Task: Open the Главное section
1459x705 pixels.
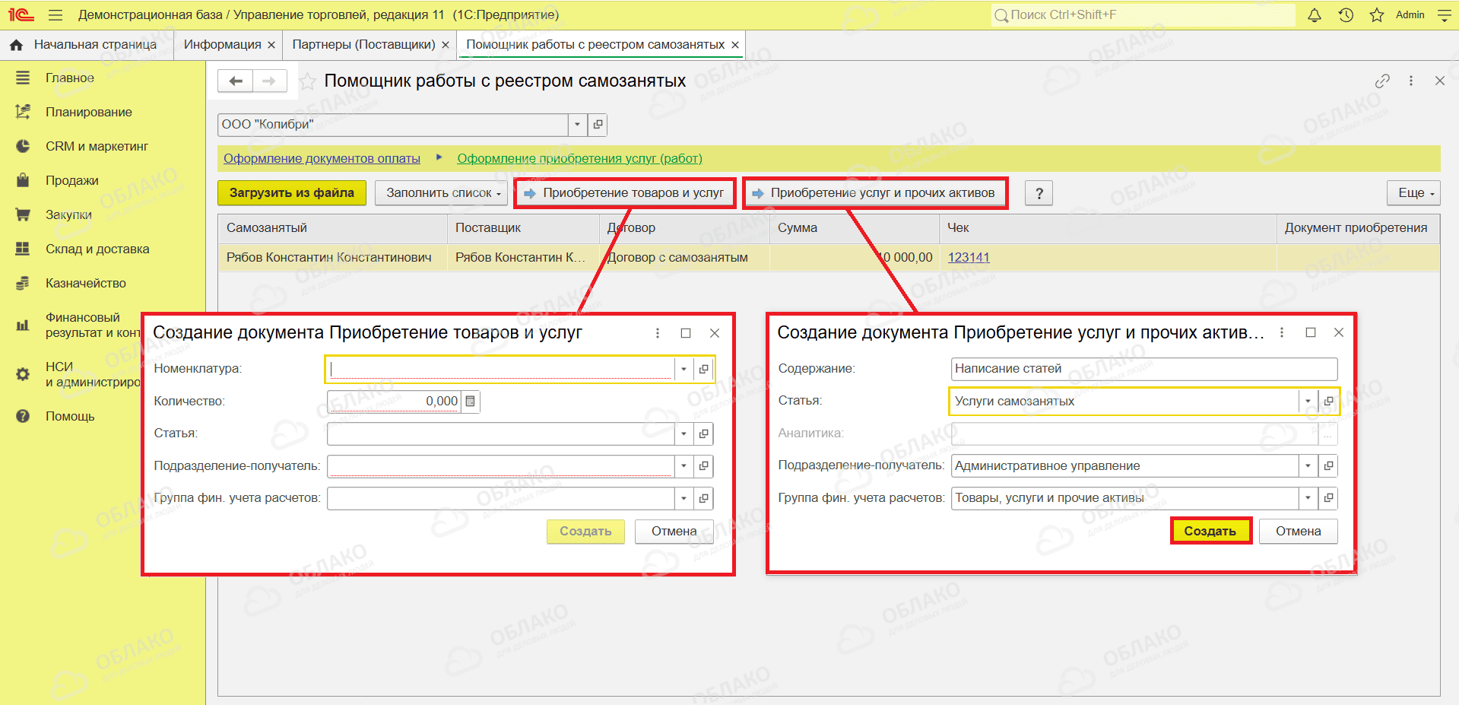Action: click(70, 78)
